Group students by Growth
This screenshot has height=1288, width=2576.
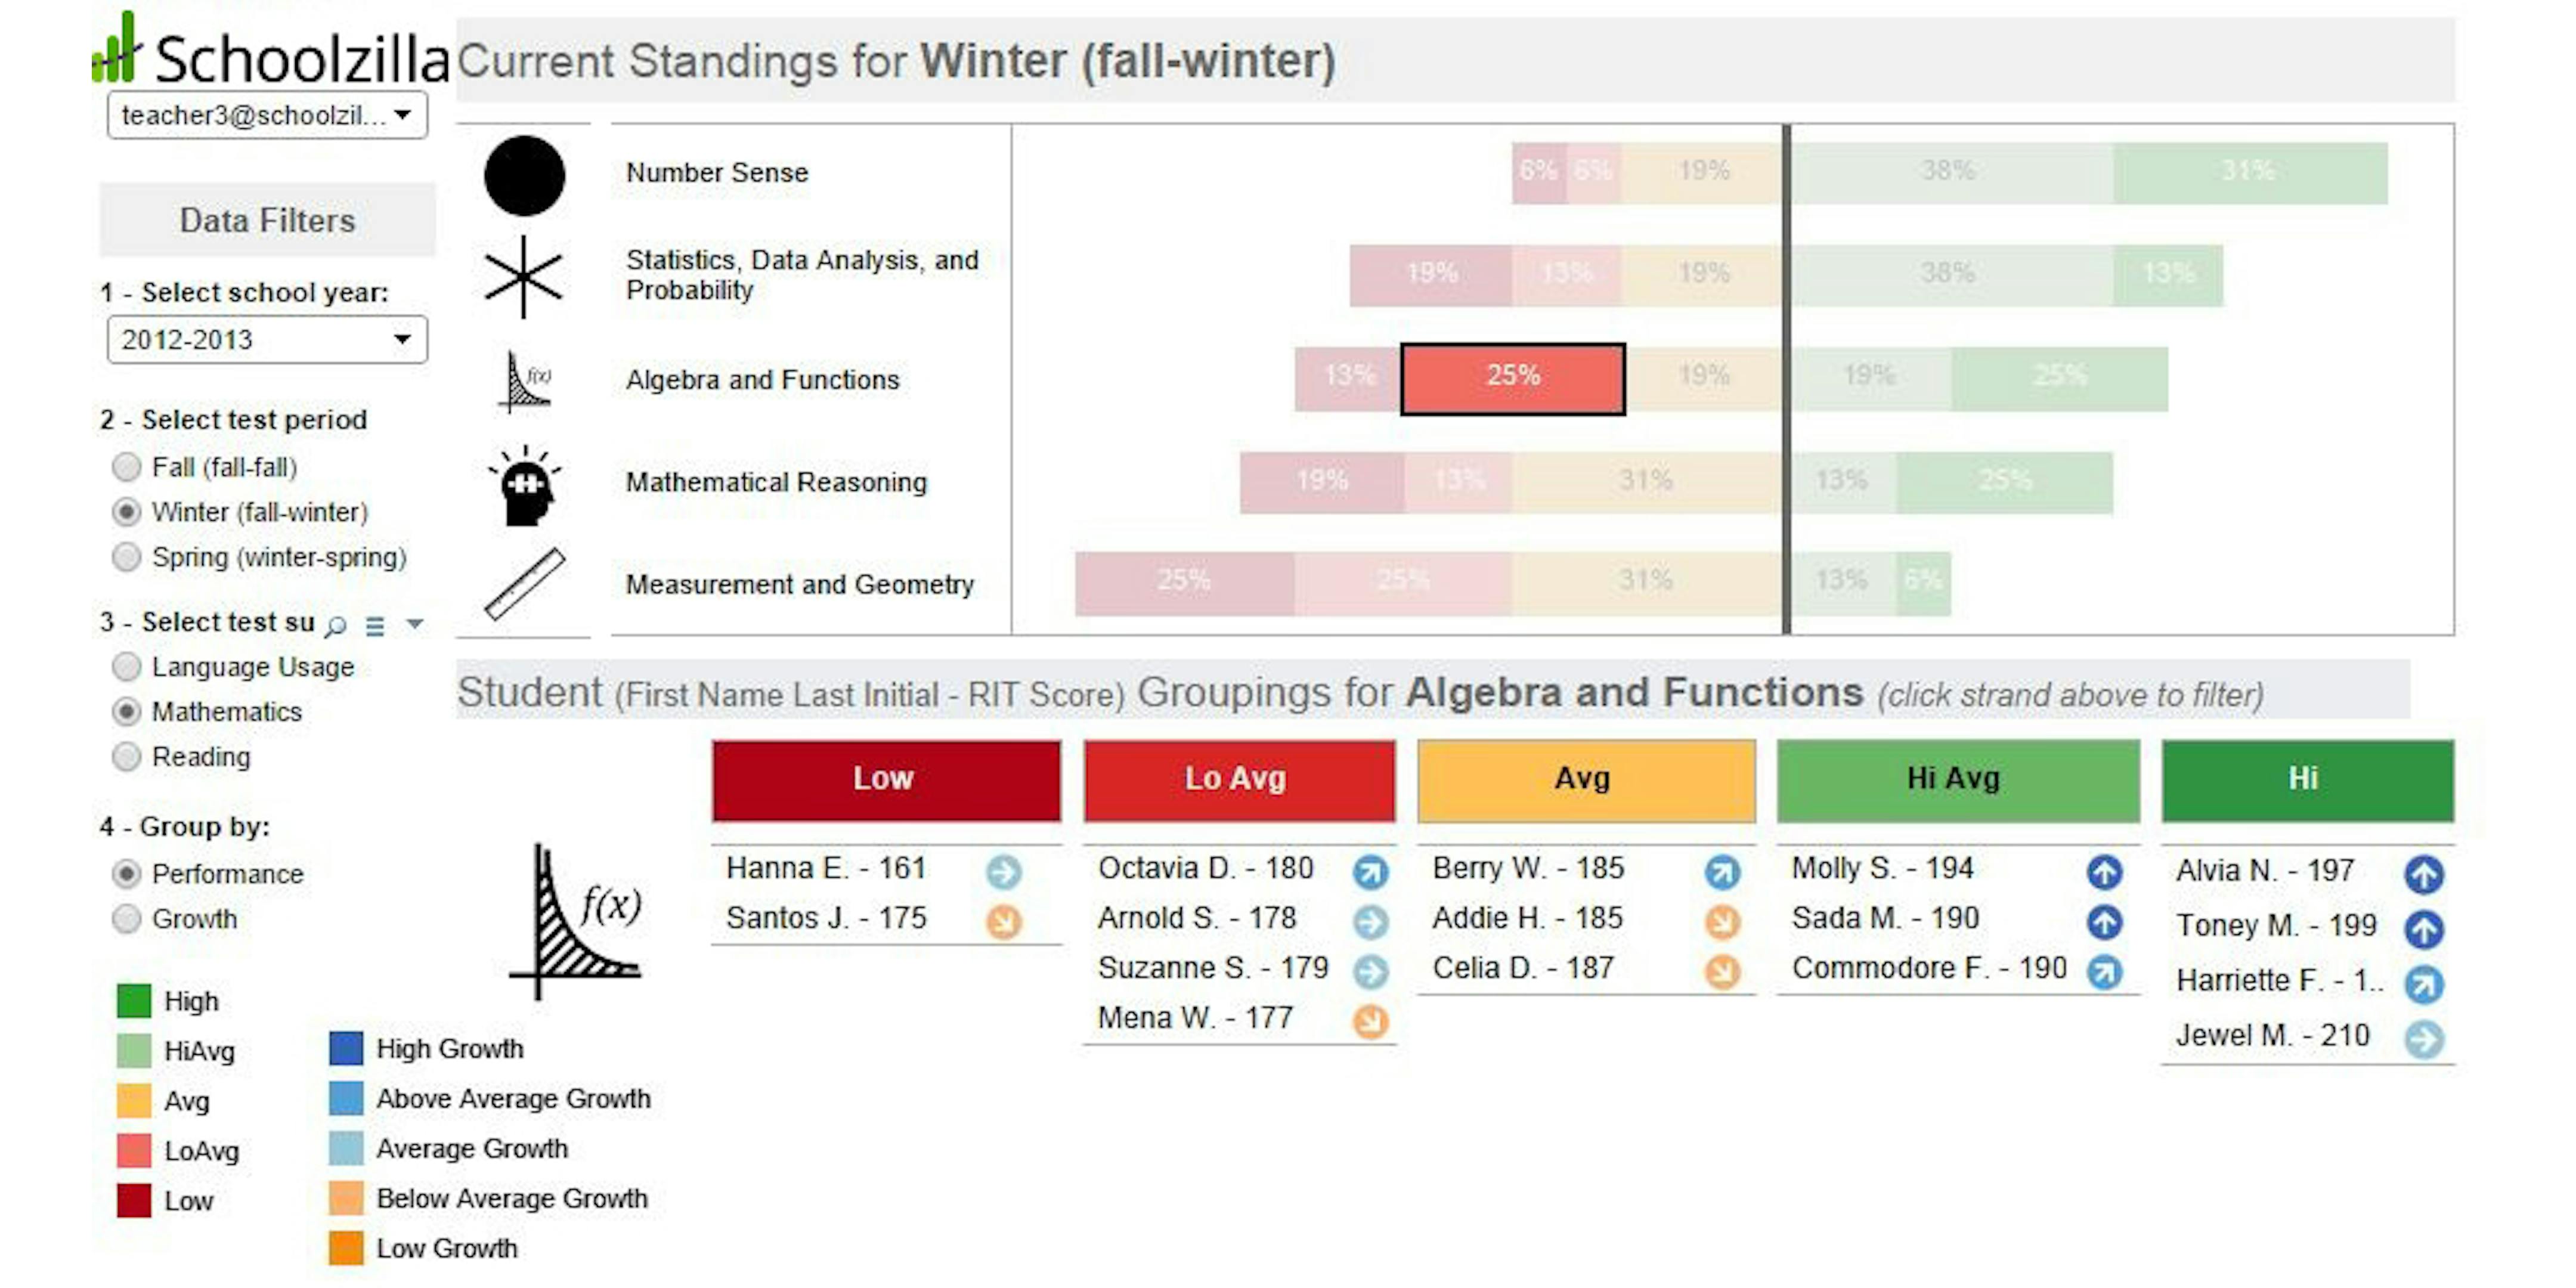(127, 919)
